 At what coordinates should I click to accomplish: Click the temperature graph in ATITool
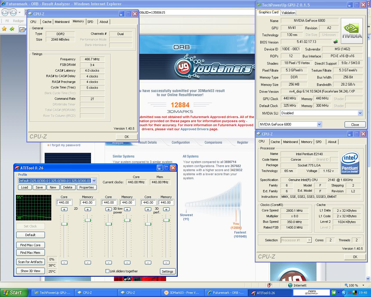click(x=34, y=208)
